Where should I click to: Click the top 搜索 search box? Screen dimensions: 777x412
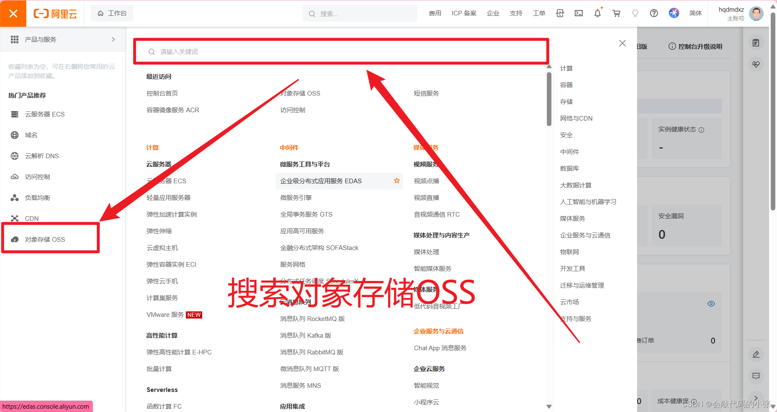click(x=360, y=13)
